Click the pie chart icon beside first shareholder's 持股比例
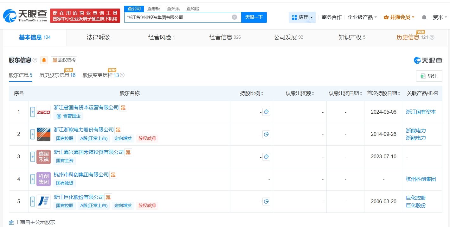Screen dimensions: 450x227 pyautogui.click(x=266, y=112)
